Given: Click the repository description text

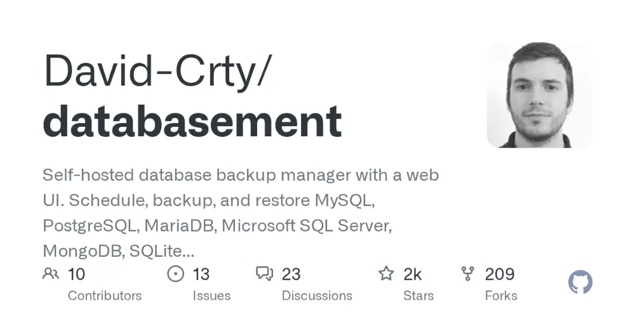Looking at the screenshot, I should [241, 213].
